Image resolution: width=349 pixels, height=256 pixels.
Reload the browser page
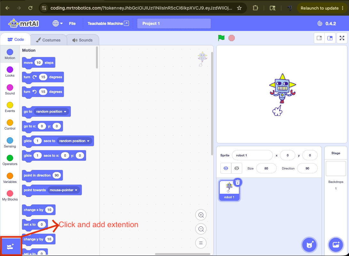pyautogui.click(x=30, y=8)
